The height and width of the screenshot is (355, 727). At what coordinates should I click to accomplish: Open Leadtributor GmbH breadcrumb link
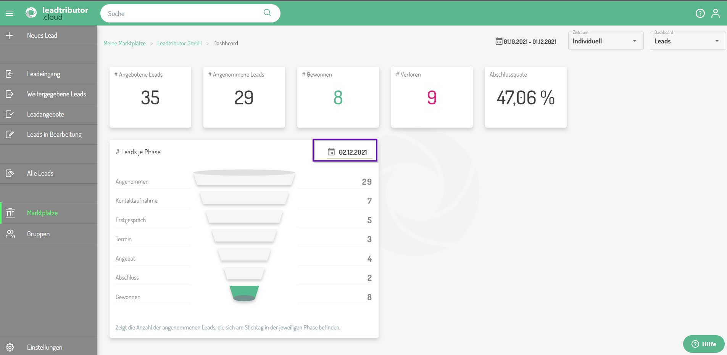179,43
